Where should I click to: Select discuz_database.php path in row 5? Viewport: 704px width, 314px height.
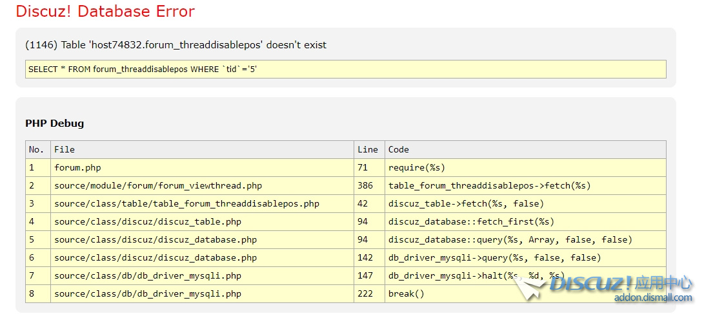tap(156, 239)
